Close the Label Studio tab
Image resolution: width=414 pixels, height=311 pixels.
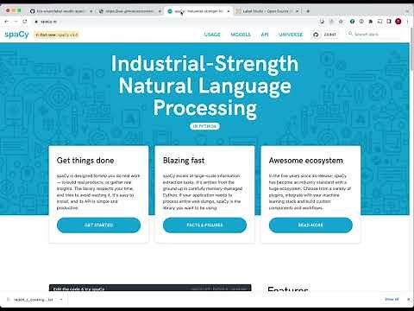coord(298,11)
